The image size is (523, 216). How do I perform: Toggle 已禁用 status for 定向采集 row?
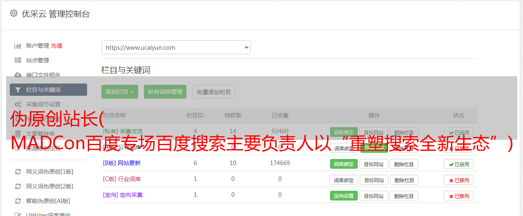[x=458, y=196]
